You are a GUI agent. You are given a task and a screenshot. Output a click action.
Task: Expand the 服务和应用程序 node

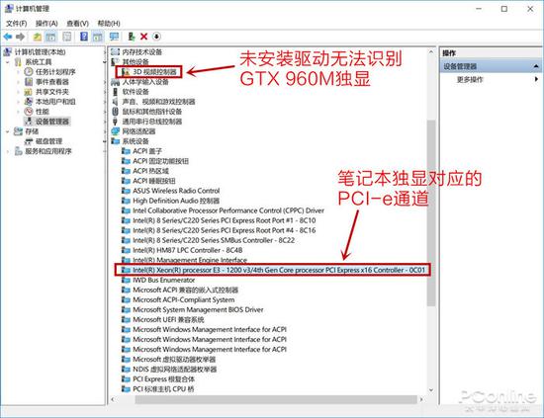pyautogui.click(x=8, y=151)
